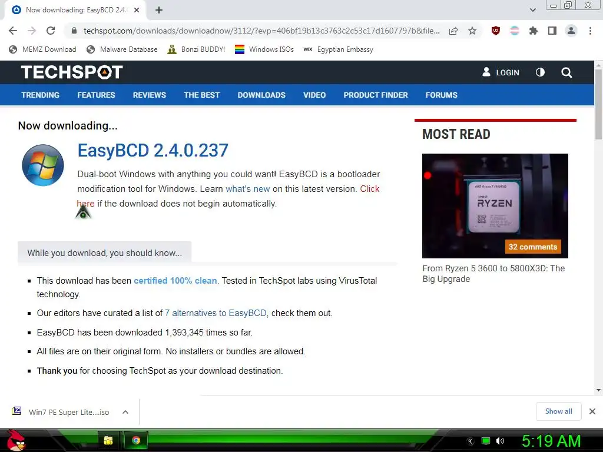Open the "certified 100% clean" link
The image size is (603, 452).
[x=175, y=281]
